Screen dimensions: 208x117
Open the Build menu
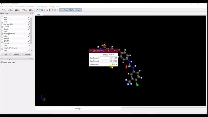point(17,7)
